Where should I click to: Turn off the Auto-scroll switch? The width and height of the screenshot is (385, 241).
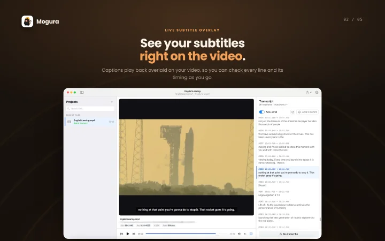coord(261,112)
